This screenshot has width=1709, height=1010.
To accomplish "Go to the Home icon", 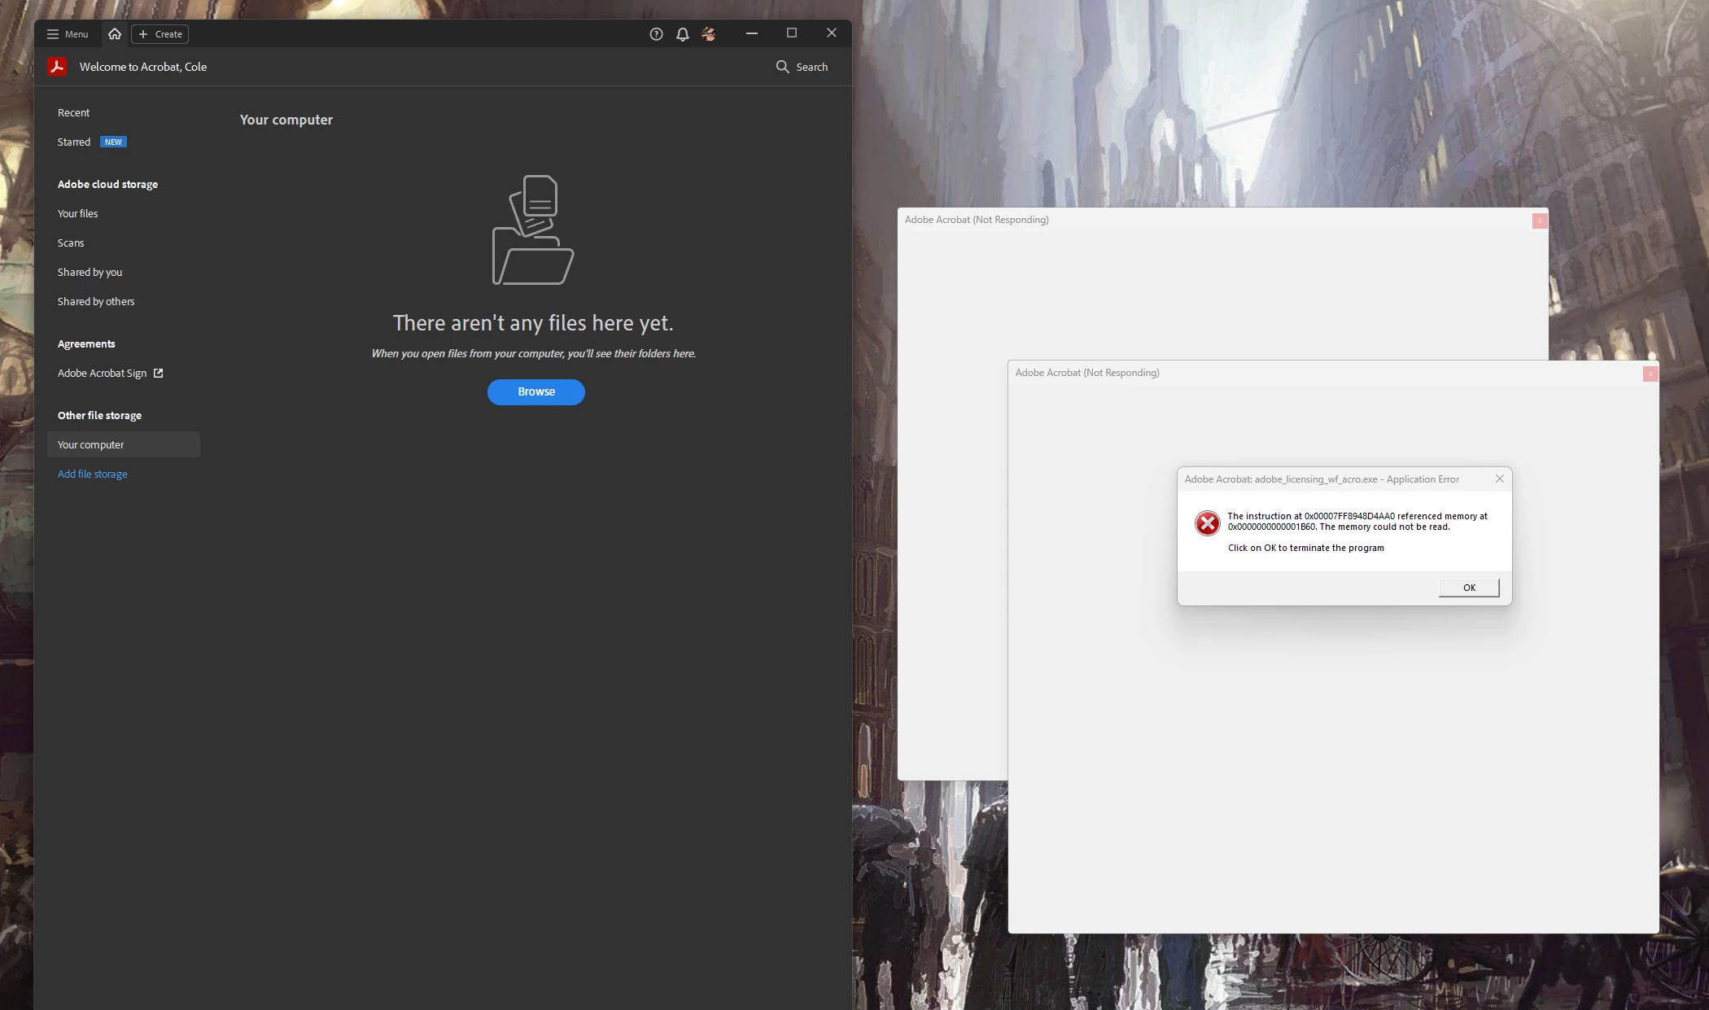I will coord(115,34).
